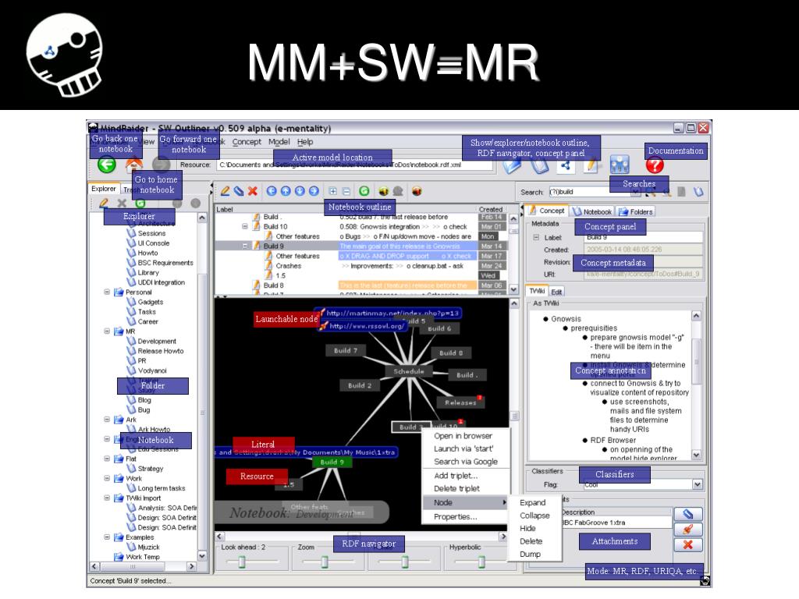Viewport: 799px width, 599px height.
Task: Switch to the Edit annotation tab
Action: click(x=556, y=292)
